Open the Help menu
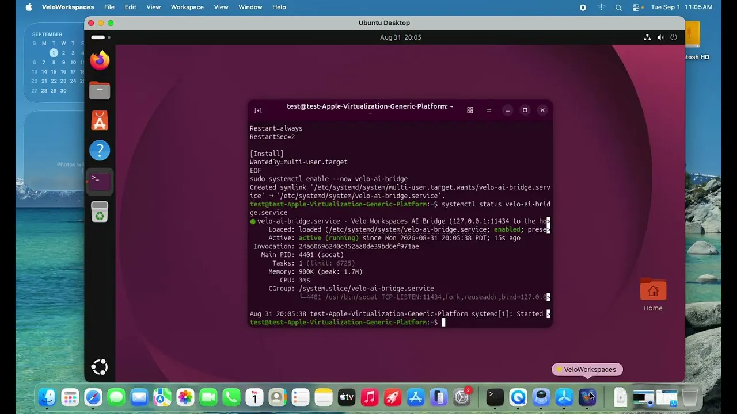This screenshot has height=414, width=737. pyautogui.click(x=279, y=7)
